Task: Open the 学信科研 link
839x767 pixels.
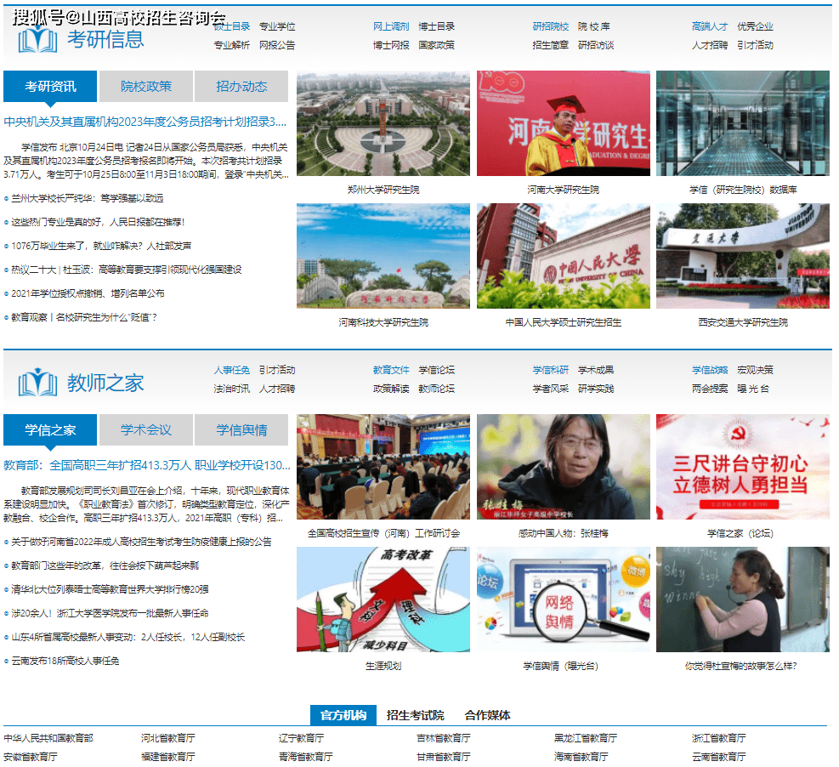Action: click(x=551, y=370)
